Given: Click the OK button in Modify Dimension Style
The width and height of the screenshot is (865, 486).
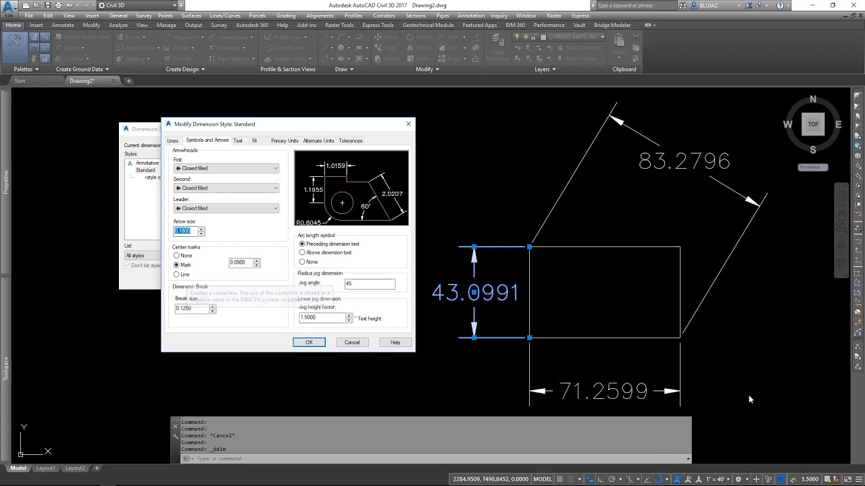Looking at the screenshot, I should click(x=309, y=342).
